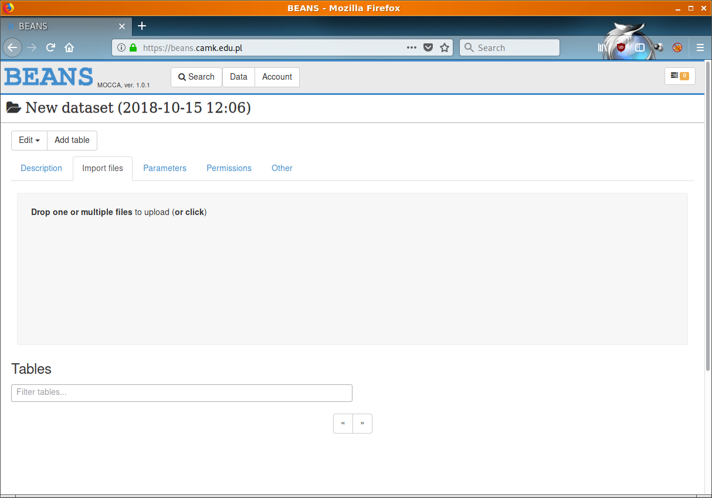Open the notifications counter button
This screenshot has height=498, width=712.
(x=679, y=76)
